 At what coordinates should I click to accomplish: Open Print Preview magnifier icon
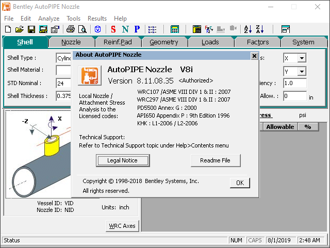click(82, 29)
